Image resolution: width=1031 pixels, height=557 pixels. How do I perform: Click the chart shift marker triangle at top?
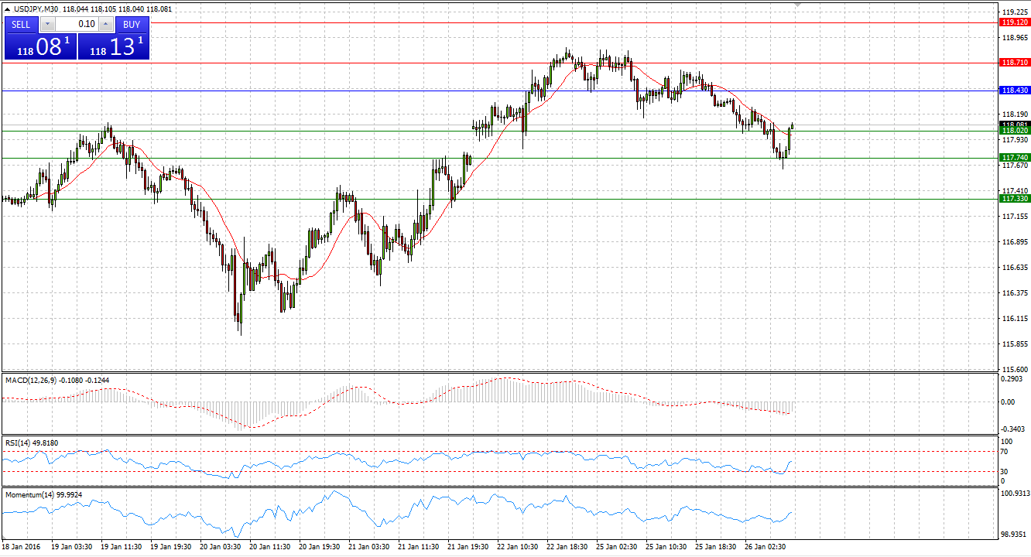tap(798, 5)
